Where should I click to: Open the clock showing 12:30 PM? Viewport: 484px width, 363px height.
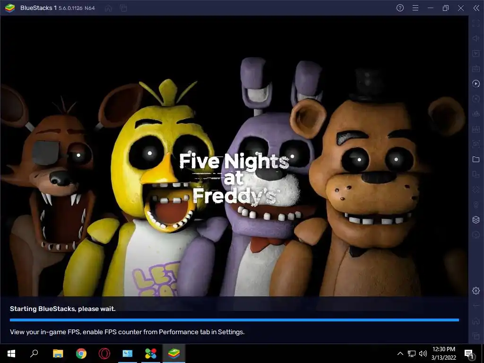[443, 354]
